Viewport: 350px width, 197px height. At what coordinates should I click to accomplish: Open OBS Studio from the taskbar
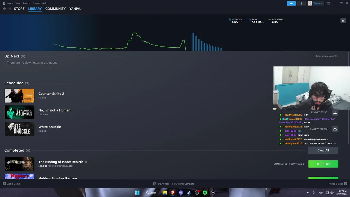(x=197, y=193)
